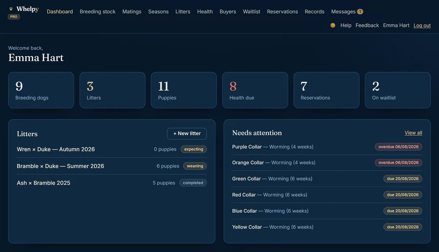Open the 7 Reservations stat card
This screenshot has width=439, height=252.
tap(327, 90)
